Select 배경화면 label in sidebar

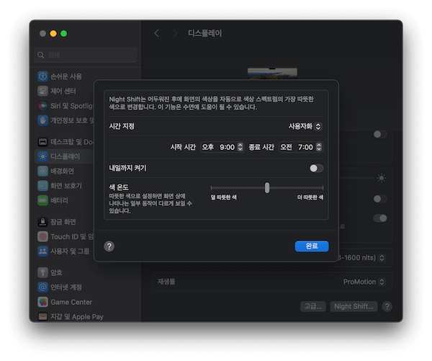pos(62,171)
